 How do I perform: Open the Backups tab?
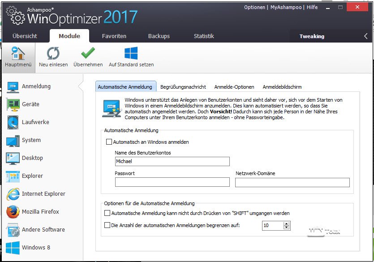pos(159,36)
